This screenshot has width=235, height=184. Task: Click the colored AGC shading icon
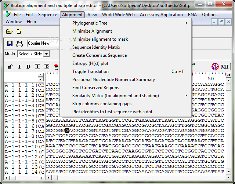tap(193, 66)
